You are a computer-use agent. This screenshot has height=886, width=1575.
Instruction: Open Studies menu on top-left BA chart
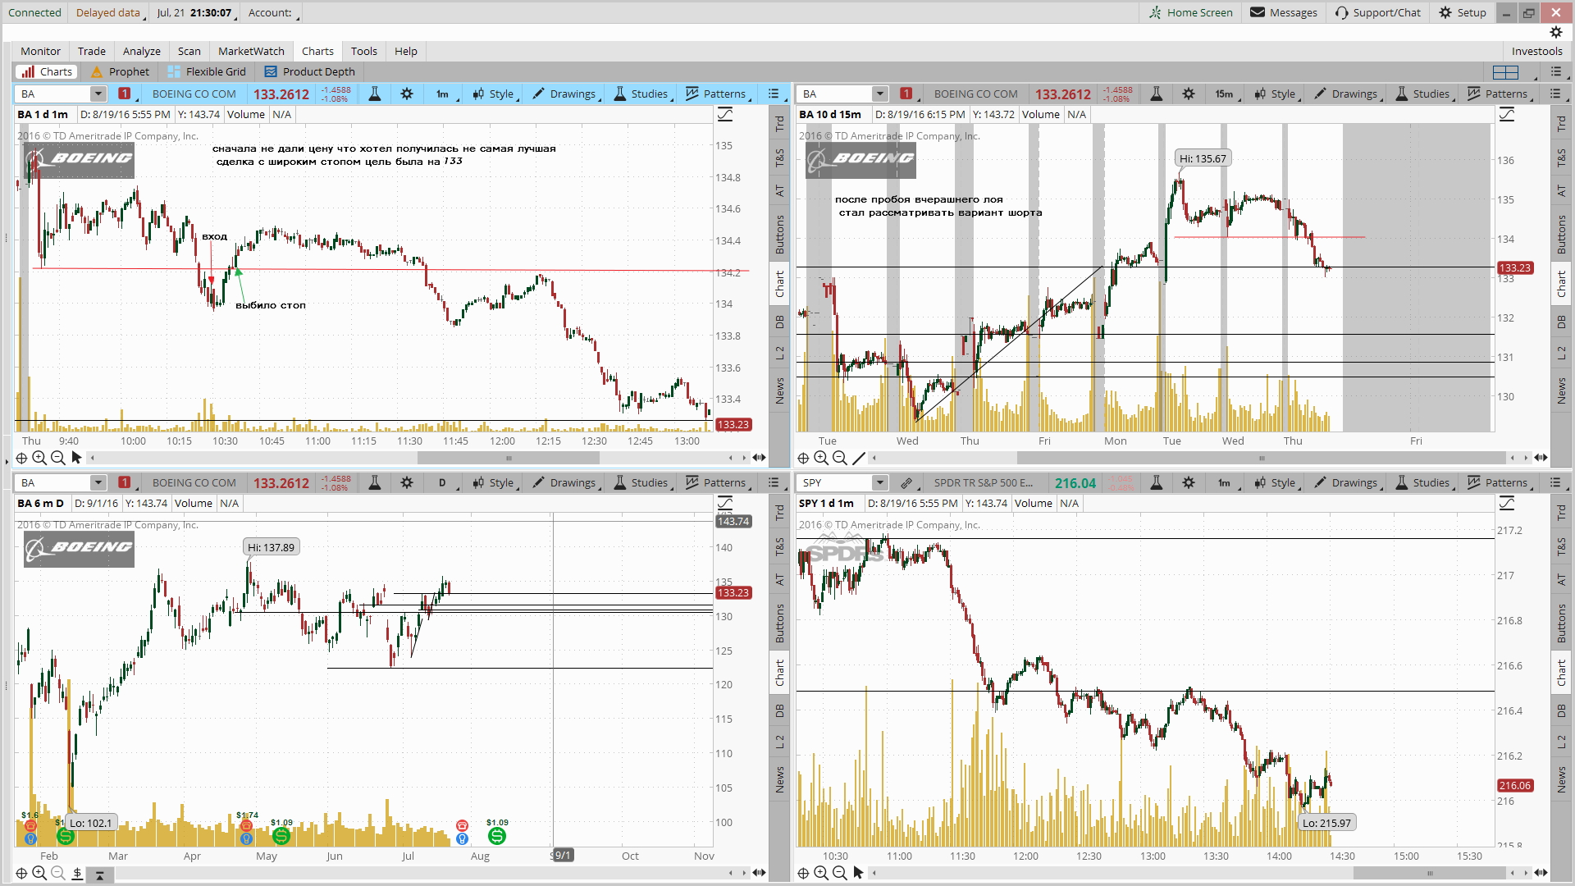click(642, 94)
